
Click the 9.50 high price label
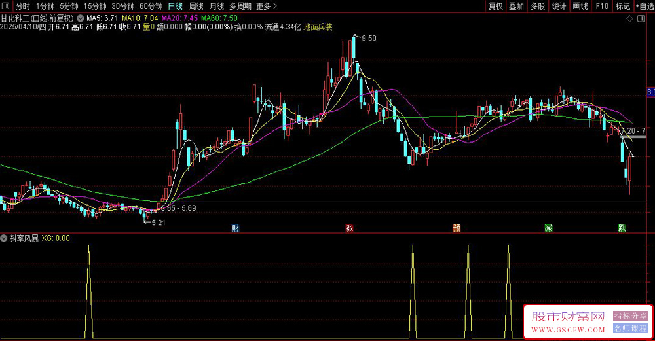(x=369, y=39)
